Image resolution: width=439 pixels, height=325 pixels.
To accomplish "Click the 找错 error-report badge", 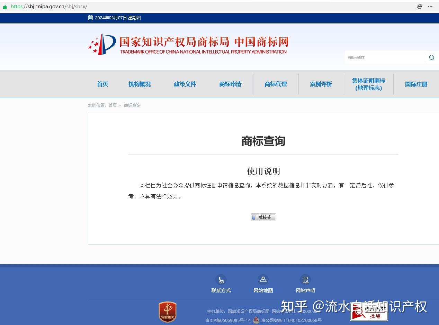I will click(369, 312).
